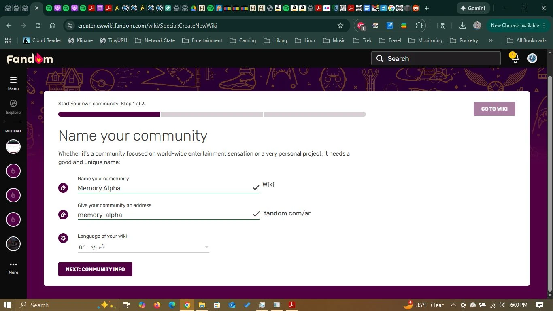Open the user avatar menu on Fandom
This screenshot has height=311, width=553.
532,58
